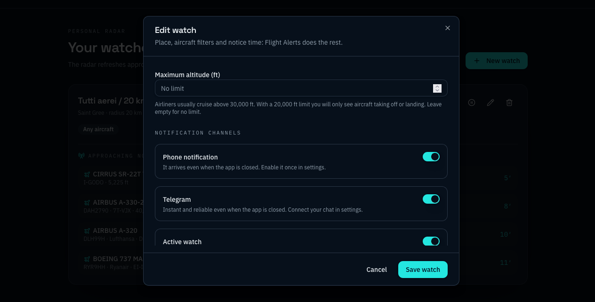Click the Any aircraft filter chip
The image size is (595, 302).
98,129
